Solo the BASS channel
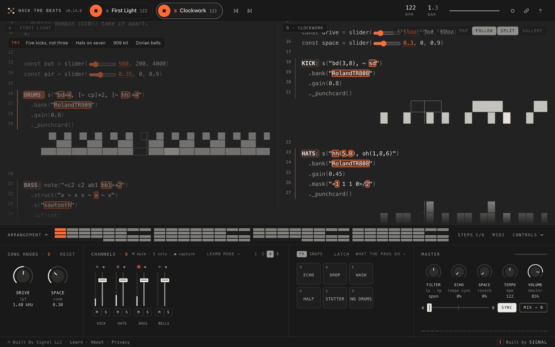The width and height of the screenshot is (555, 347). click(147, 312)
